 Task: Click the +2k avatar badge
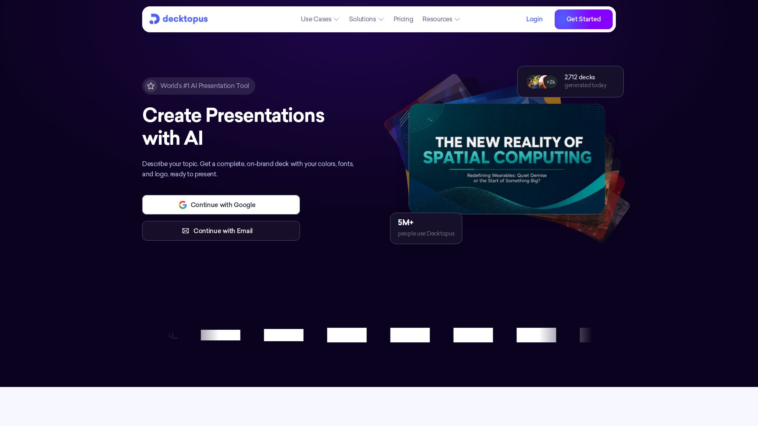coord(551,82)
